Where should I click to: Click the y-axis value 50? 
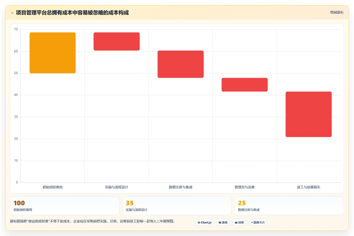16,73
